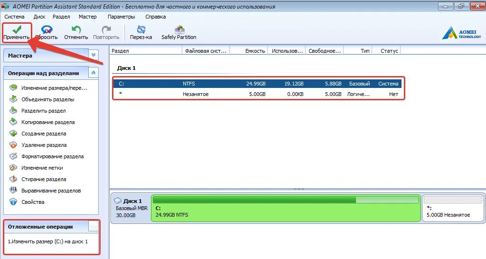The image size is (486, 259).
Task: Click the Форматирование раздела operation link
Action: tap(52, 156)
